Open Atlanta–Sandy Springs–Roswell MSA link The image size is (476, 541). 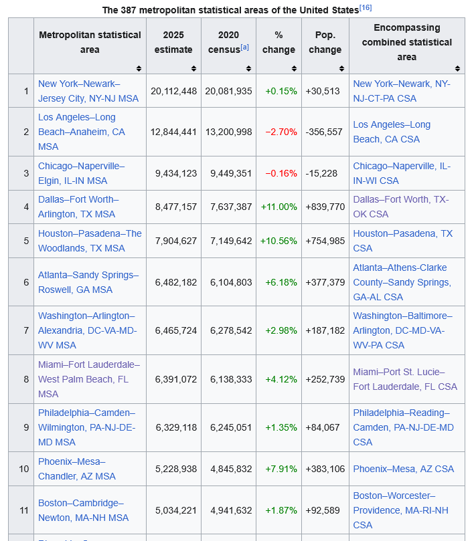point(88,282)
